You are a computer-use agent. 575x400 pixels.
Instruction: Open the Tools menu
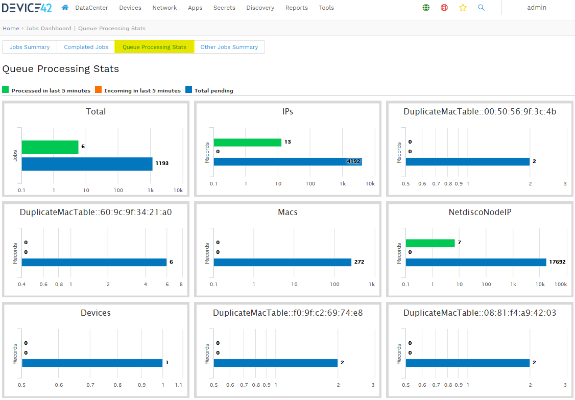click(326, 8)
